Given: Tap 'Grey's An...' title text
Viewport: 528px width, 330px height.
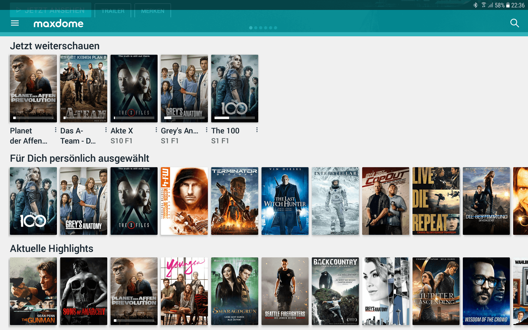Looking at the screenshot, I should coord(180,131).
